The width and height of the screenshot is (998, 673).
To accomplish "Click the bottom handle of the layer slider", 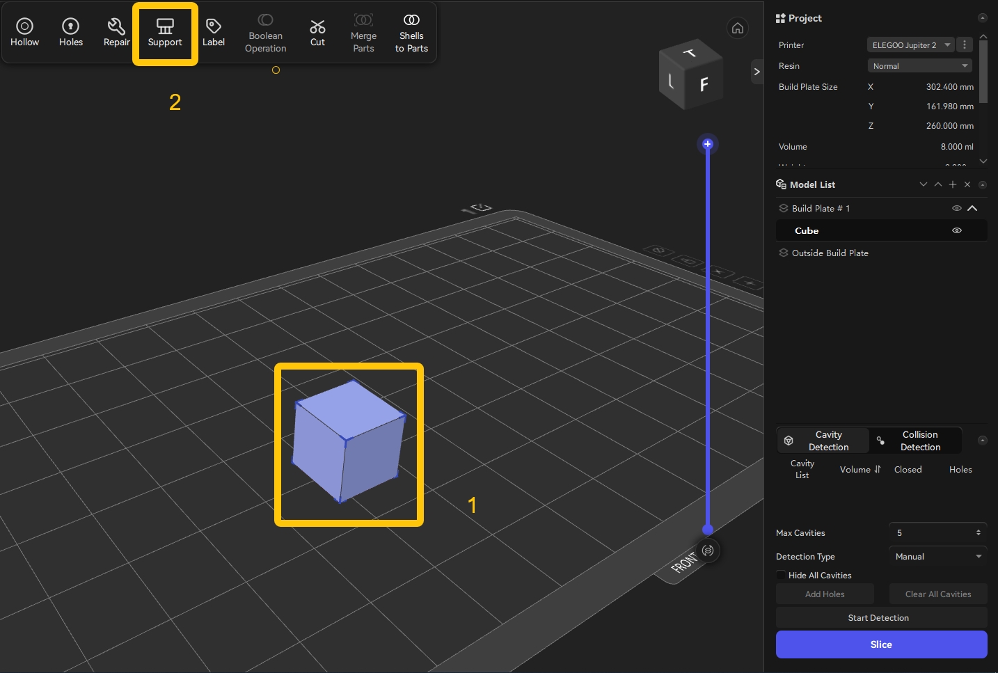I will pos(708,529).
